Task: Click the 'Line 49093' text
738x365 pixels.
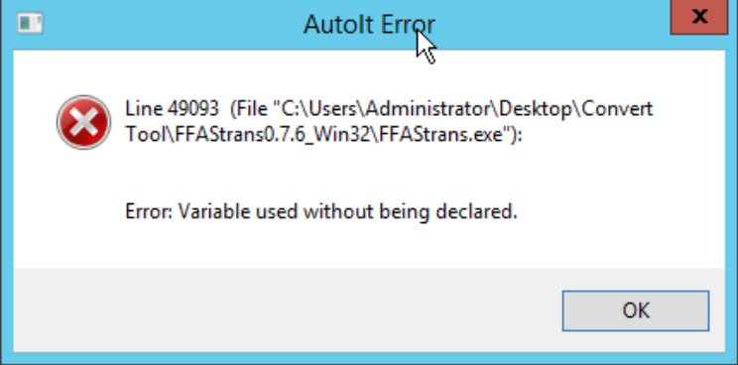Action: [172, 109]
